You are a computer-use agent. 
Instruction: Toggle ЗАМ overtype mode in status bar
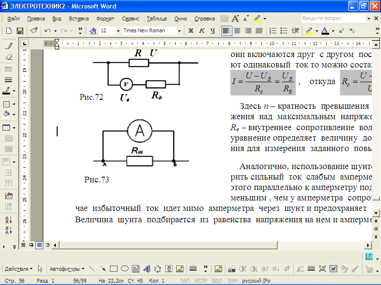click(x=232, y=281)
